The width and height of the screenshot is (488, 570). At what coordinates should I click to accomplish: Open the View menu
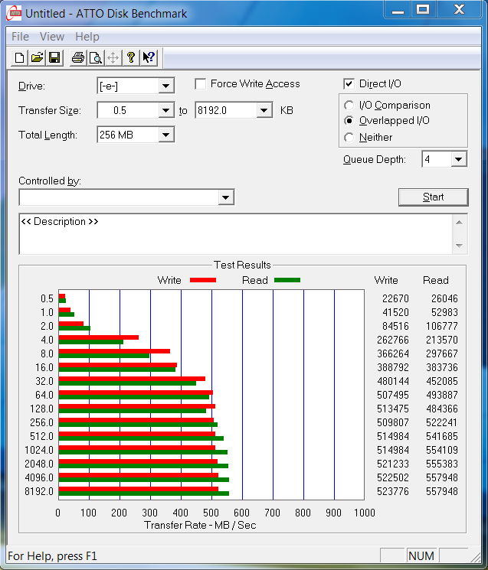(x=52, y=37)
